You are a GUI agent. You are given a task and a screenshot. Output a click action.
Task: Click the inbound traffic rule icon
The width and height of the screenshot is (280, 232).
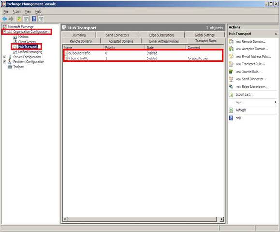click(x=67, y=58)
